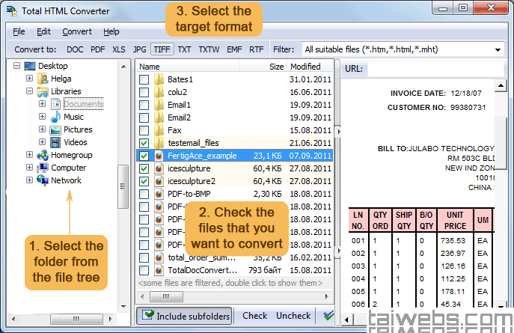Viewport: 514px width, 333px height.
Task: Click the Include subfolders button
Action: tap(185, 316)
